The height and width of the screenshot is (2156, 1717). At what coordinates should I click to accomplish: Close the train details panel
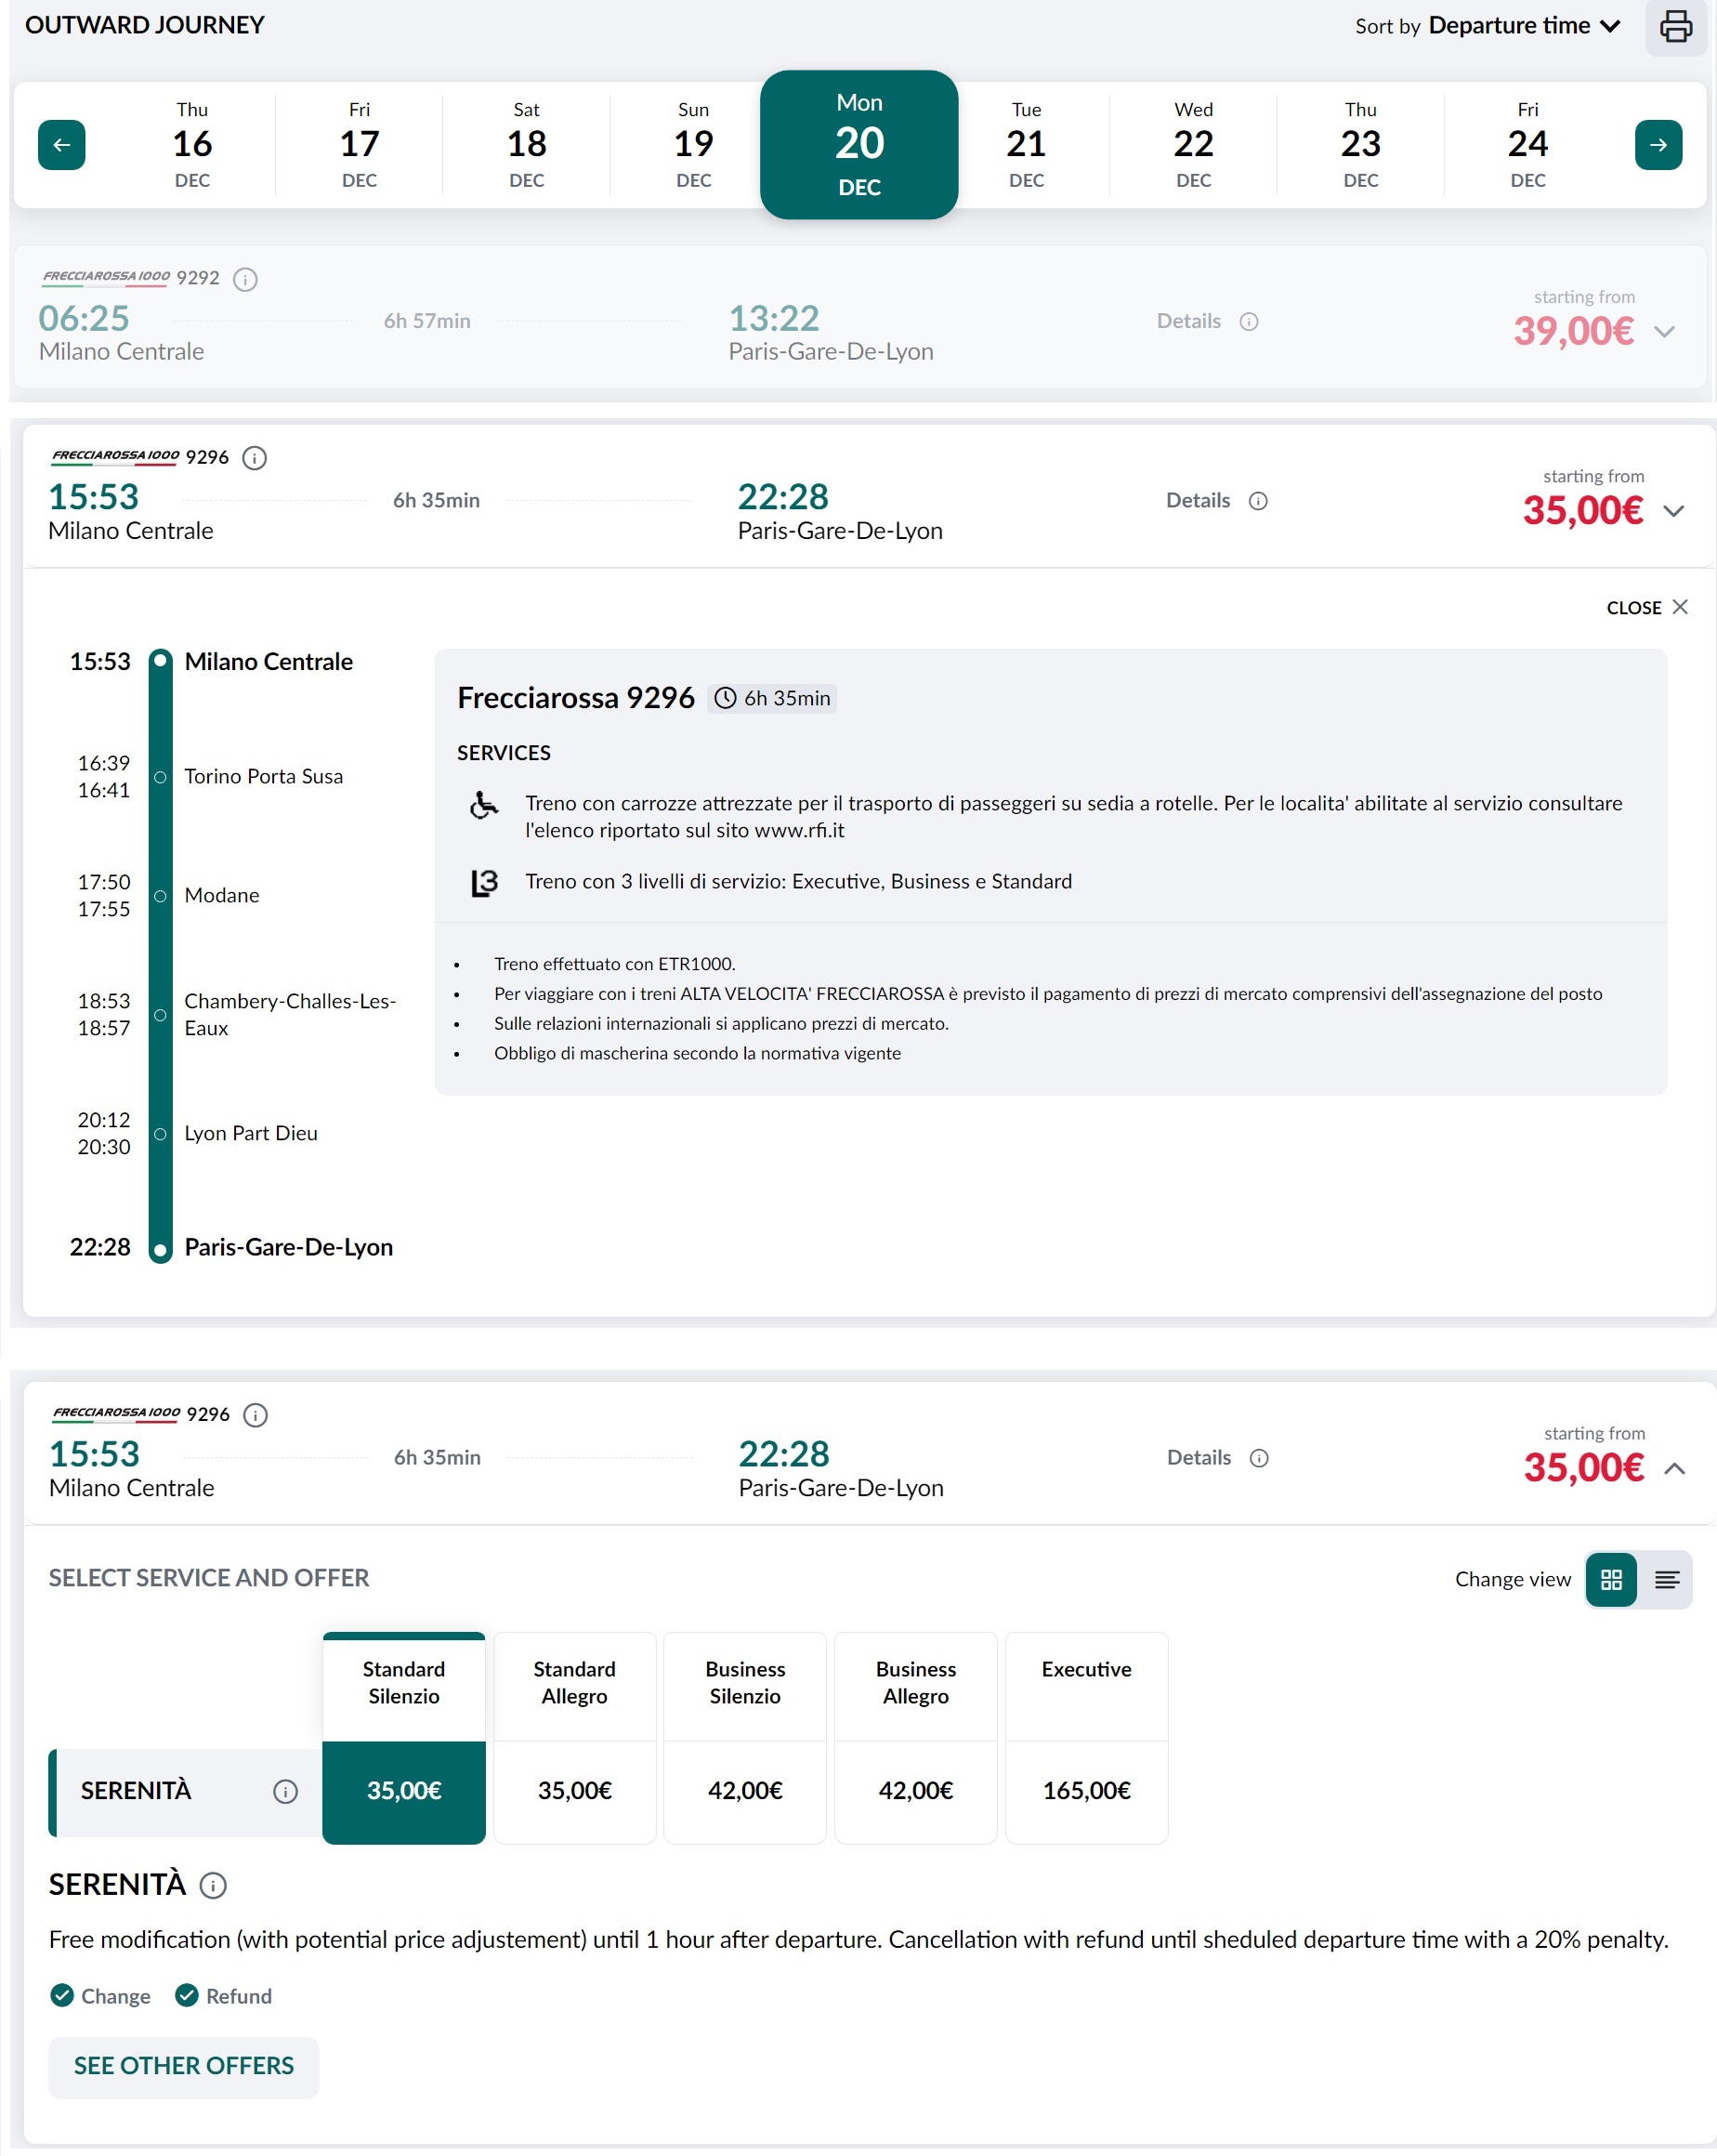[x=1646, y=608]
